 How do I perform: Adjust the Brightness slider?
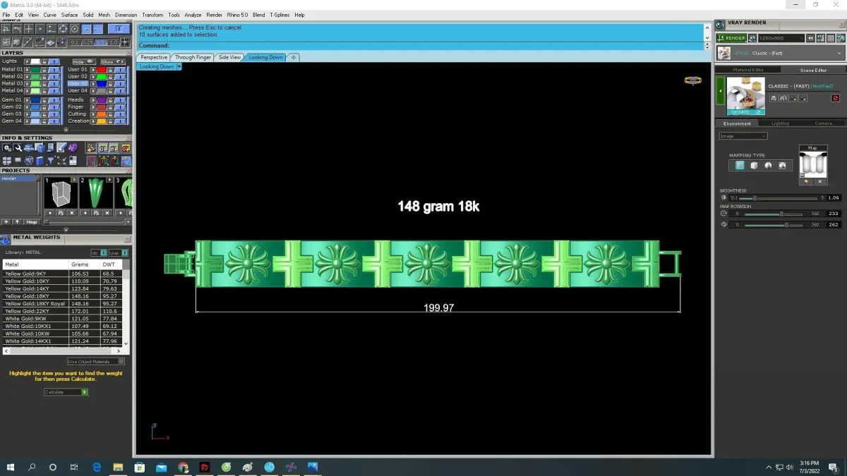[x=779, y=198]
